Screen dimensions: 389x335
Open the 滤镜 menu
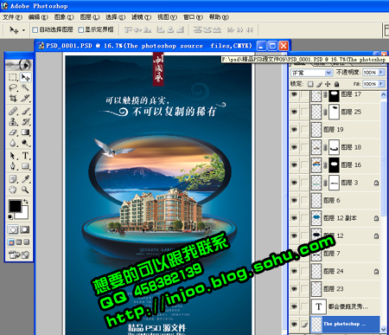141,17
